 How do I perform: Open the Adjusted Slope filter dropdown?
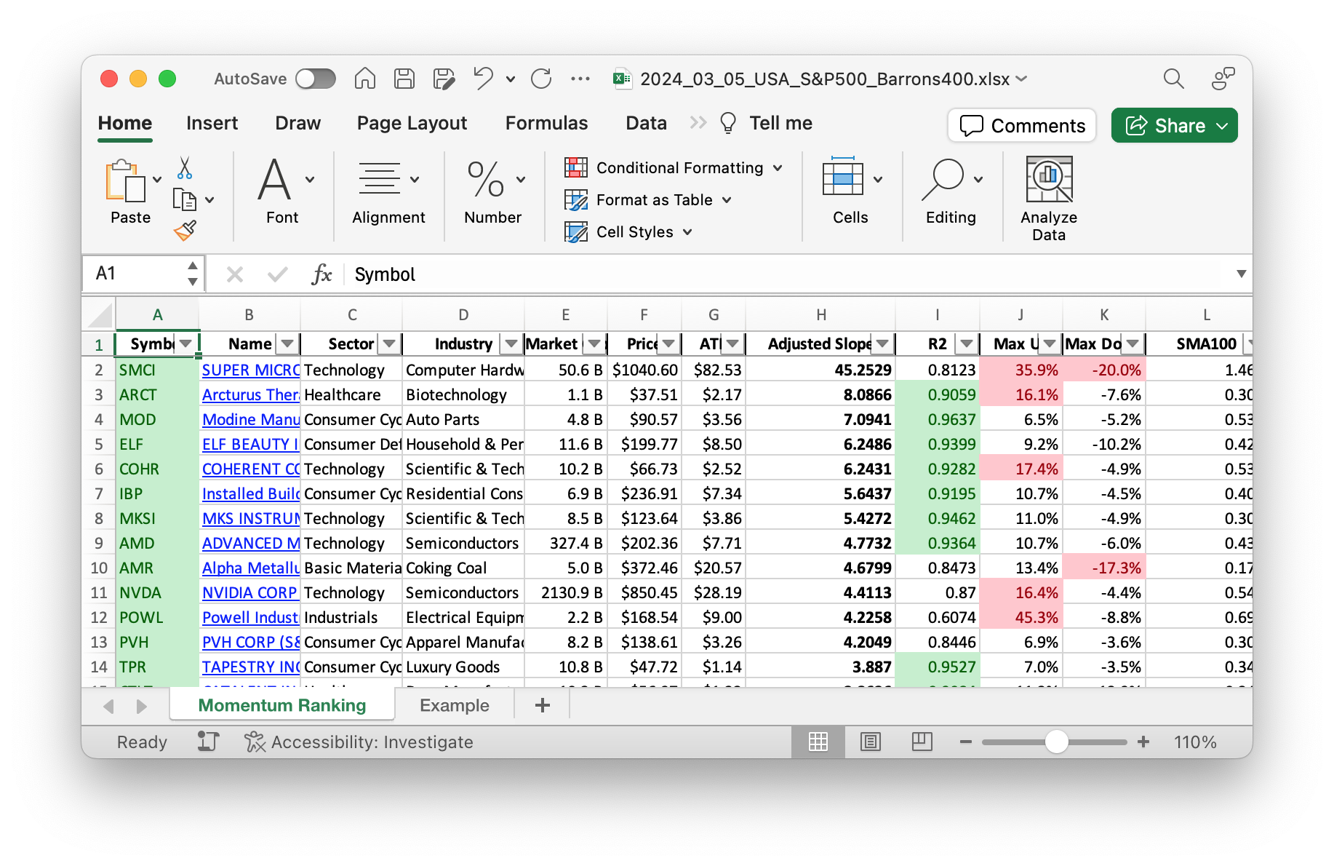click(882, 343)
